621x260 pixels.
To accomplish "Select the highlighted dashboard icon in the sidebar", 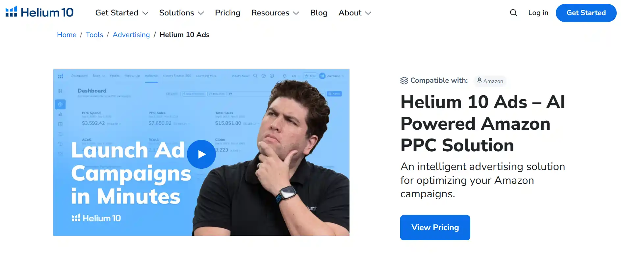I will click(60, 104).
